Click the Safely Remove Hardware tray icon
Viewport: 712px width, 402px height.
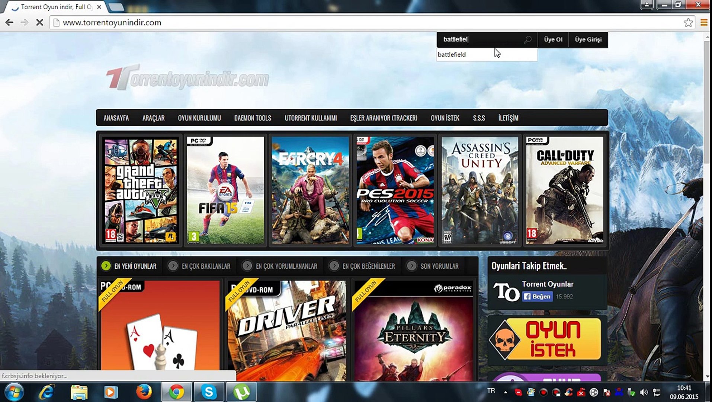pos(631,392)
